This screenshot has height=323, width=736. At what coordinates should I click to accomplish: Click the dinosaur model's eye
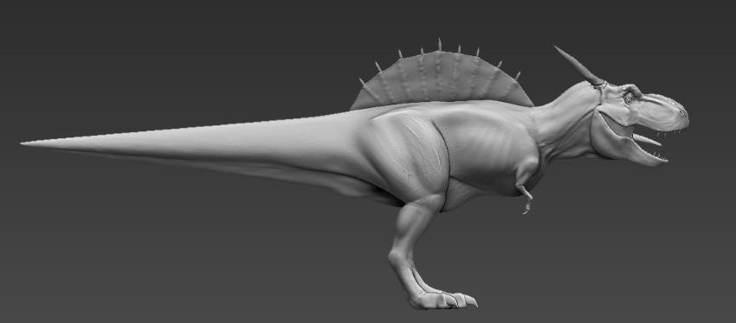point(629,98)
